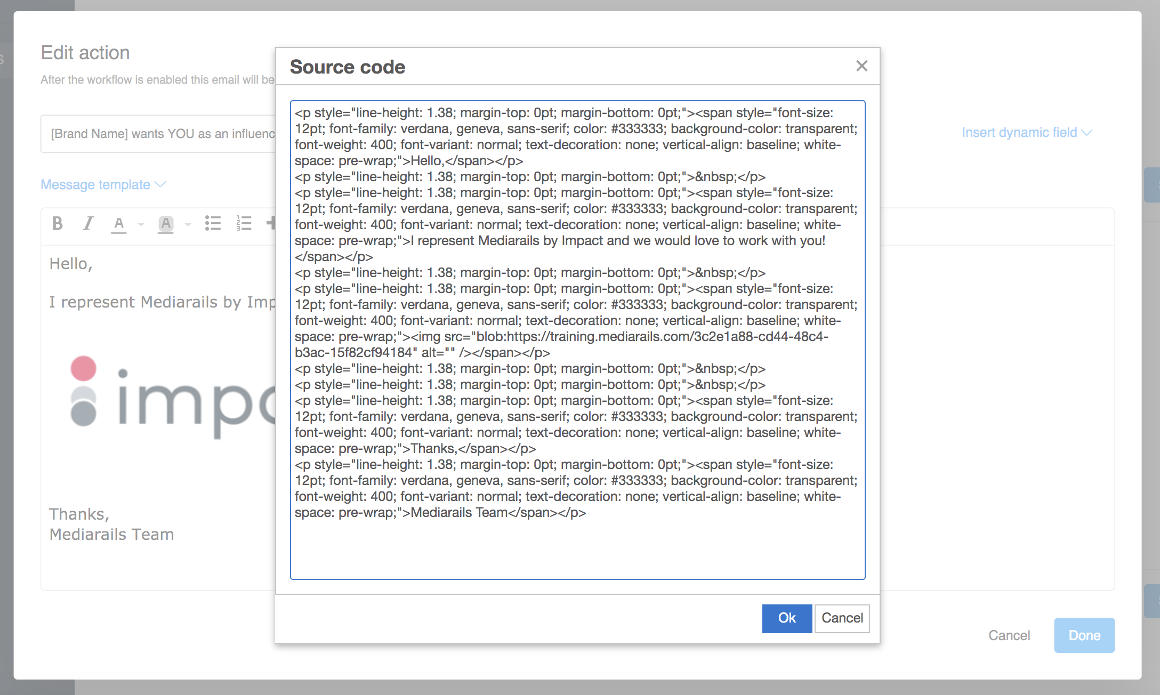Select the text color icon

coord(119,224)
